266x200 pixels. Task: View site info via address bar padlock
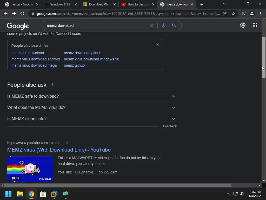click(33, 14)
